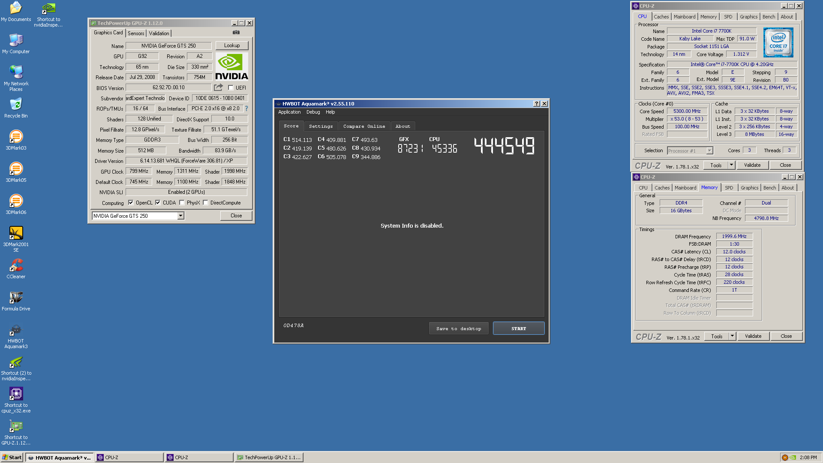
Task: Launch the HWBOT Aquamark3 desktop shortcut
Action: click(x=16, y=336)
